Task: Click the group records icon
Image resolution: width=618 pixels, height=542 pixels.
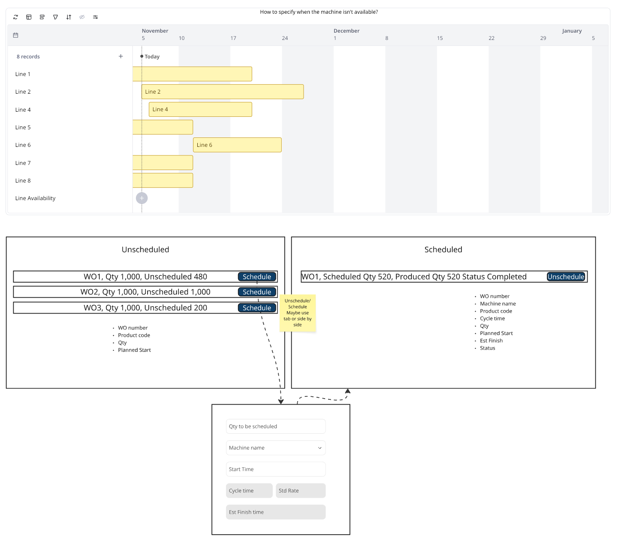Action: pyautogui.click(x=42, y=17)
